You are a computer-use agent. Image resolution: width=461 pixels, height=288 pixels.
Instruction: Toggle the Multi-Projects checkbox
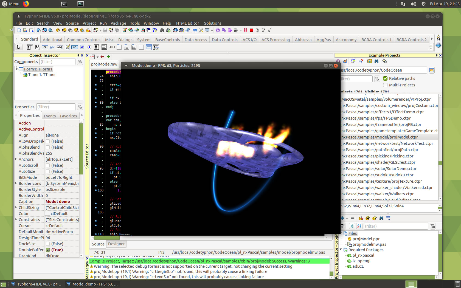point(385,85)
